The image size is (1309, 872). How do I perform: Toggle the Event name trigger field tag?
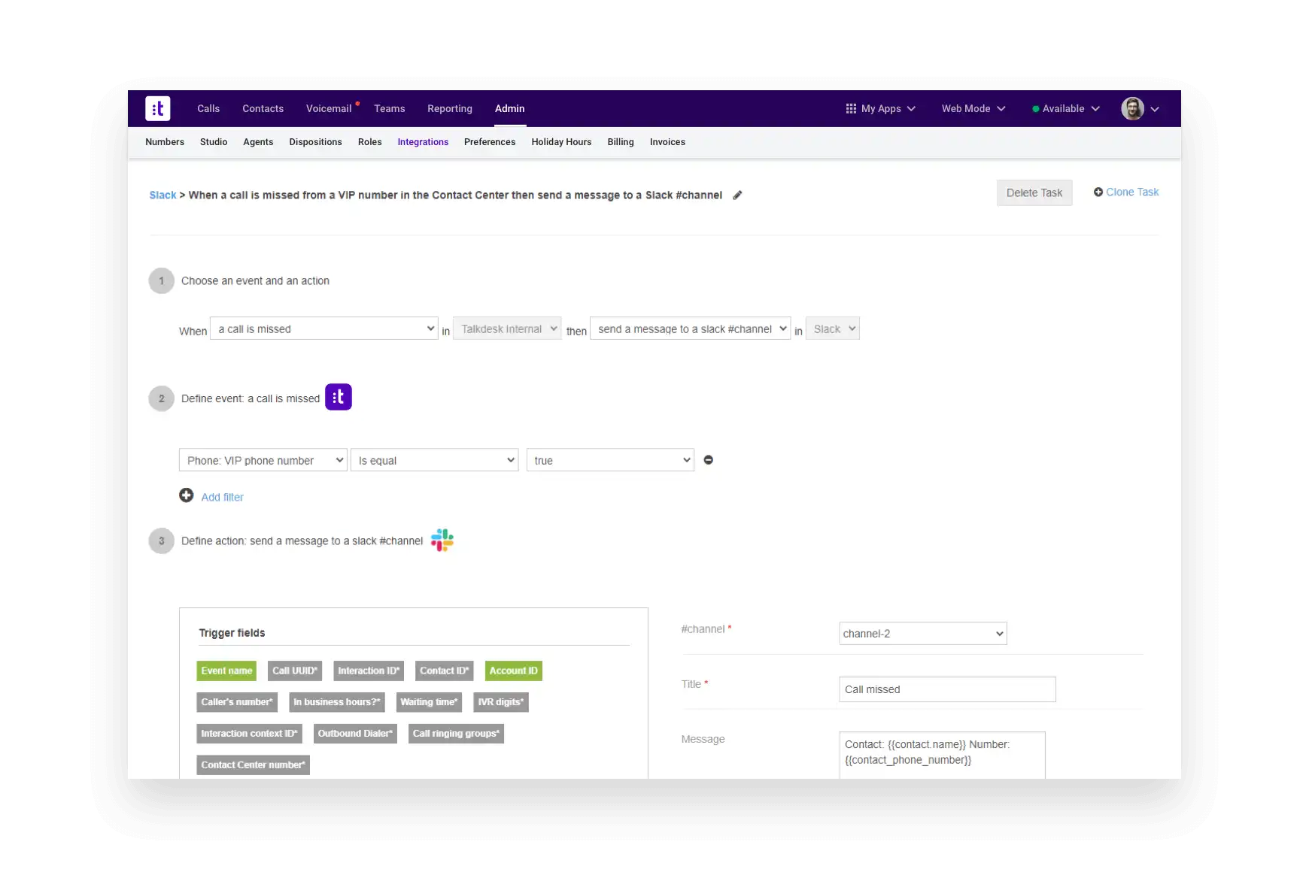click(226, 671)
